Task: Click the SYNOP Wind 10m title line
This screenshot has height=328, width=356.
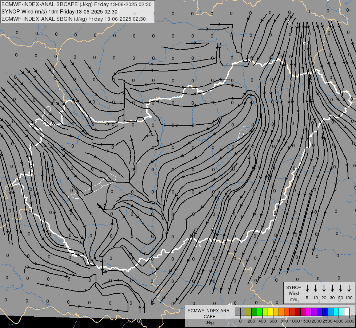Action: click(x=59, y=12)
